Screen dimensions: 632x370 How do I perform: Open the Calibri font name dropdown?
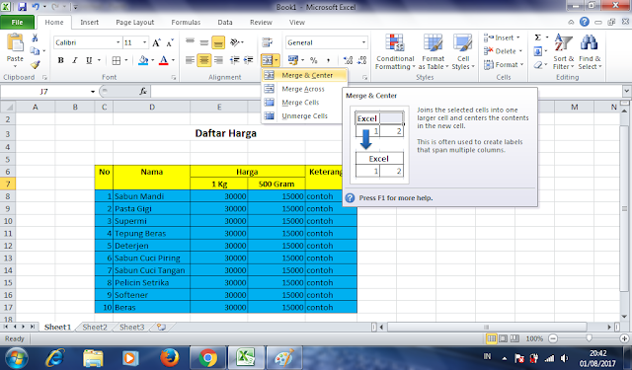click(118, 42)
